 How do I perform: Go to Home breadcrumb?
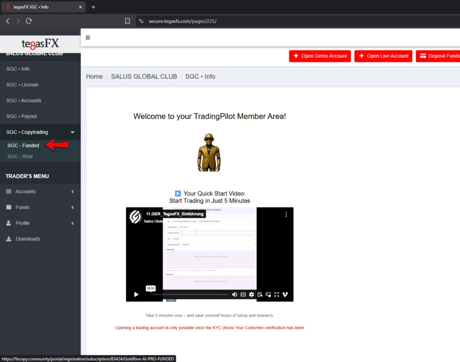(x=94, y=76)
